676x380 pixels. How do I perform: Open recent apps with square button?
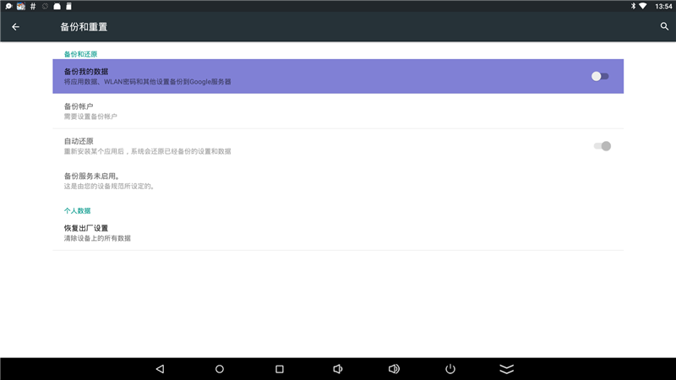[x=280, y=369]
